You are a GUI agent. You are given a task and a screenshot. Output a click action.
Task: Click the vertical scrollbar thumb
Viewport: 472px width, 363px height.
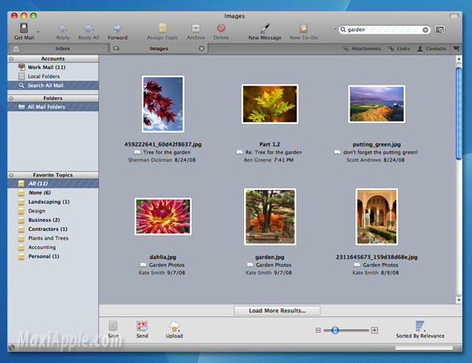click(459, 113)
